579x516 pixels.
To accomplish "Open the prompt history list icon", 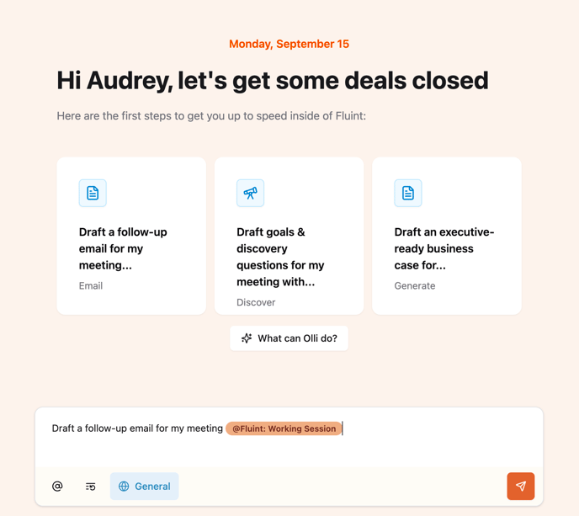I will (x=91, y=487).
